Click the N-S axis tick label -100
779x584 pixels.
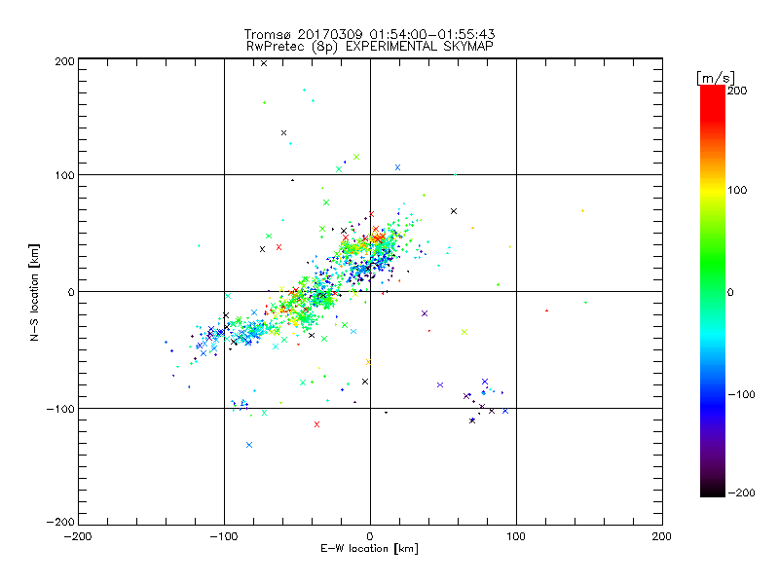(x=60, y=409)
